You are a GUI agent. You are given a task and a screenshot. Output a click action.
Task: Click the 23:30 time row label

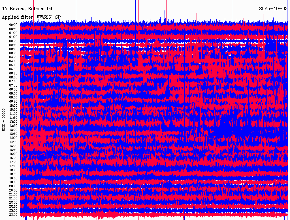coord(13,215)
